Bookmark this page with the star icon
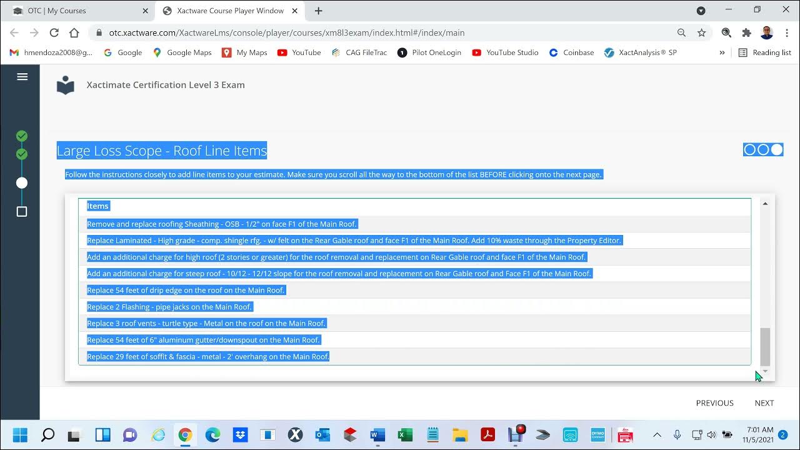 (701, 32)
